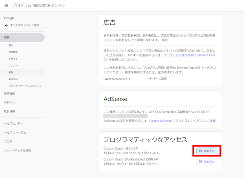Click Paid Element API キー label

(119, 79)
